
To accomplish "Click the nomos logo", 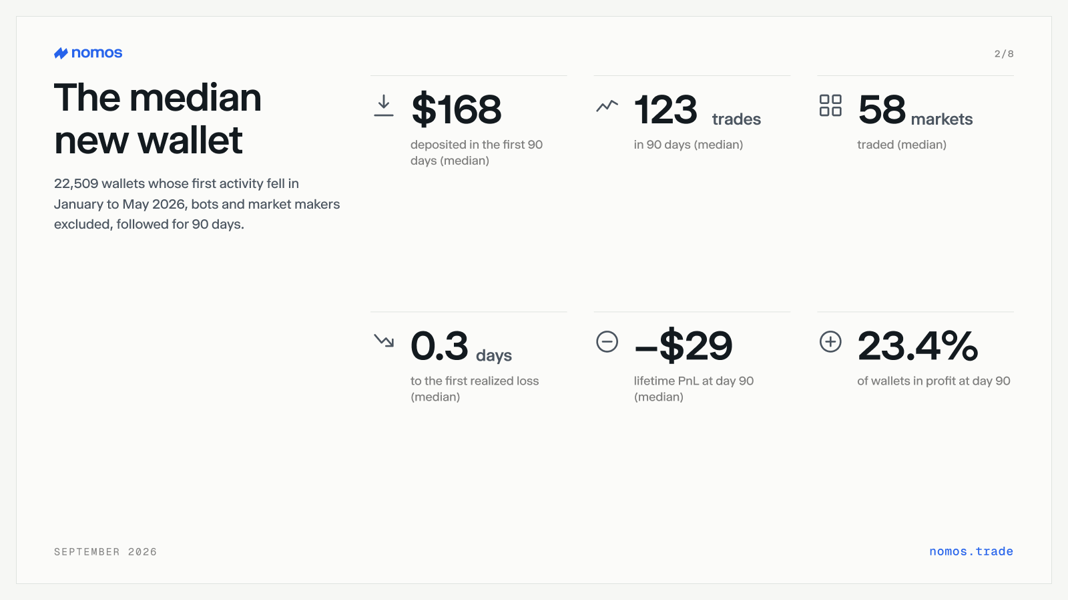I will [x=88, y=53].
